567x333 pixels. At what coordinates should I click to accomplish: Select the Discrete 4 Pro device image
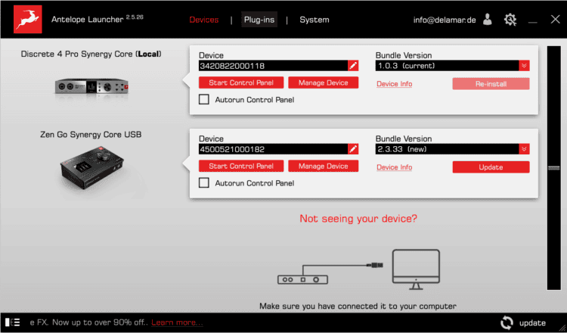91,87
